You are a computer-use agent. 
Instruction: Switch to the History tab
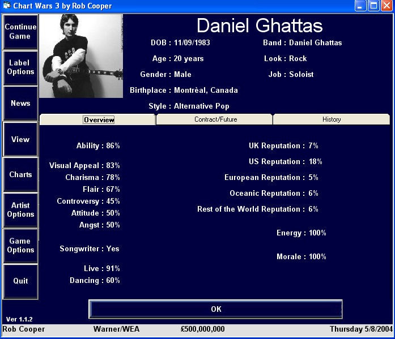332,119
